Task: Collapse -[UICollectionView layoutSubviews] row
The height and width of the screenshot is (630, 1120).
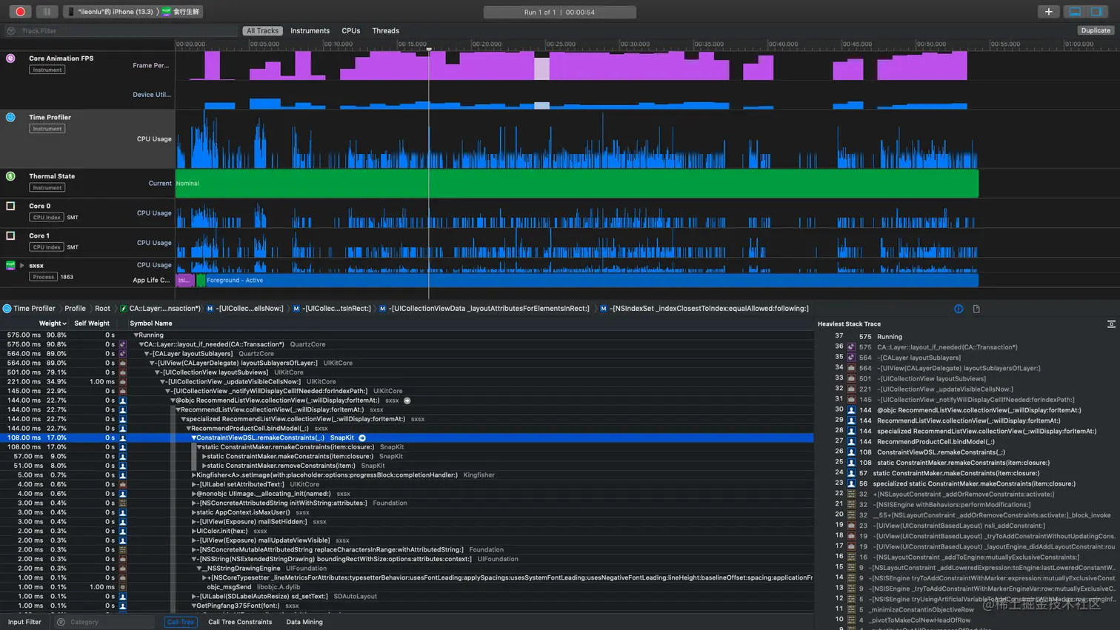Action: click(157, 372)
